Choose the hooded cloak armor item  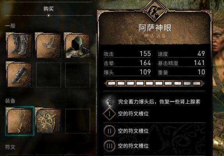[77, 46]
